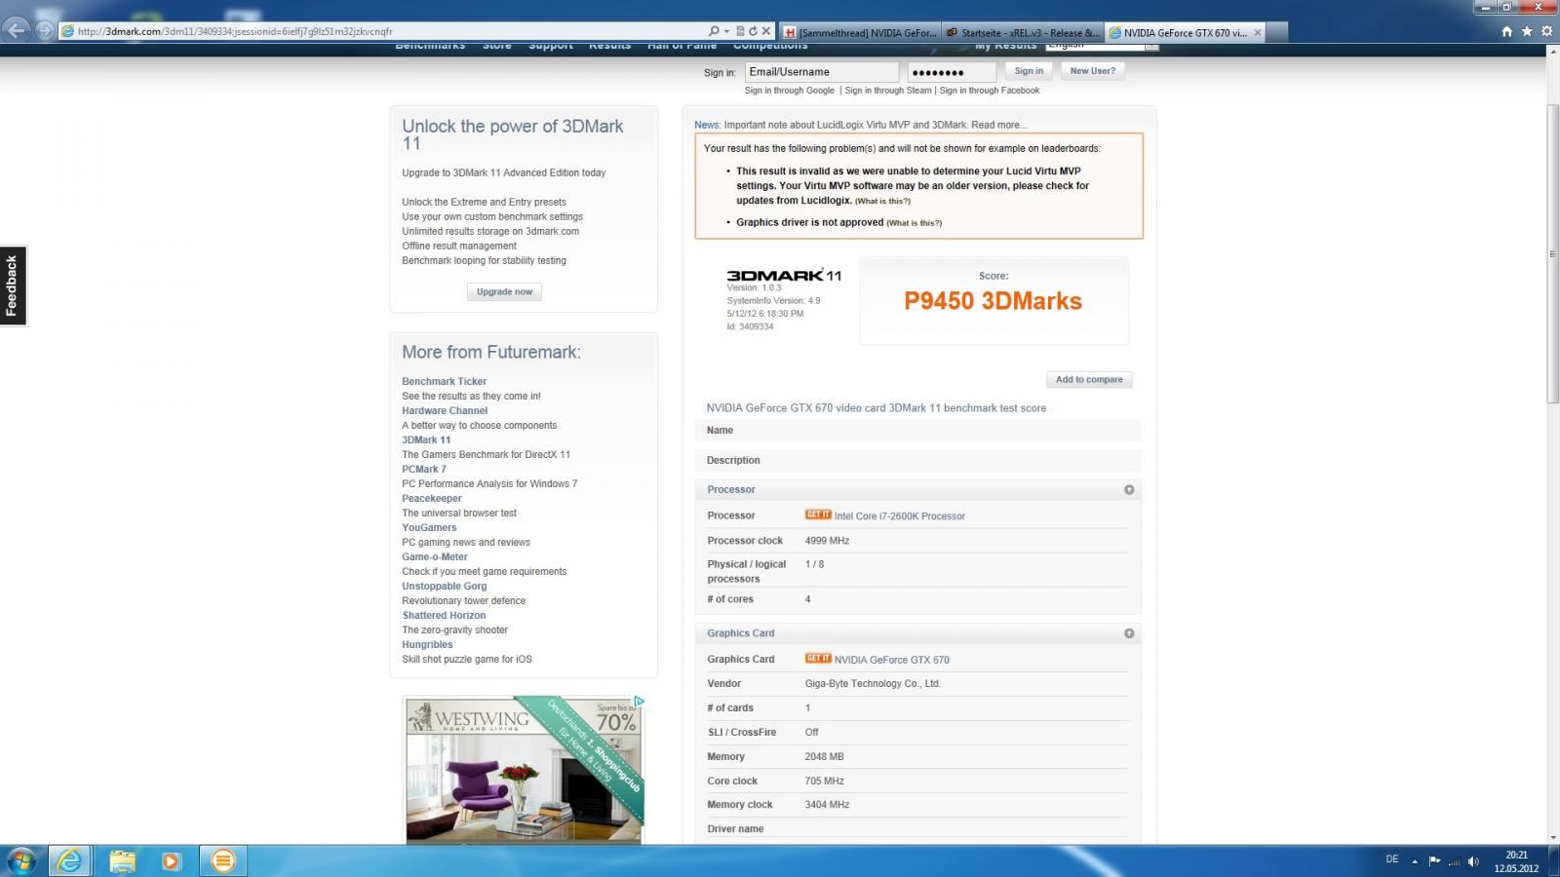The image size is (1560, 877).
Task: Collapse the Graphics Card section
Action: (1129, 633)
